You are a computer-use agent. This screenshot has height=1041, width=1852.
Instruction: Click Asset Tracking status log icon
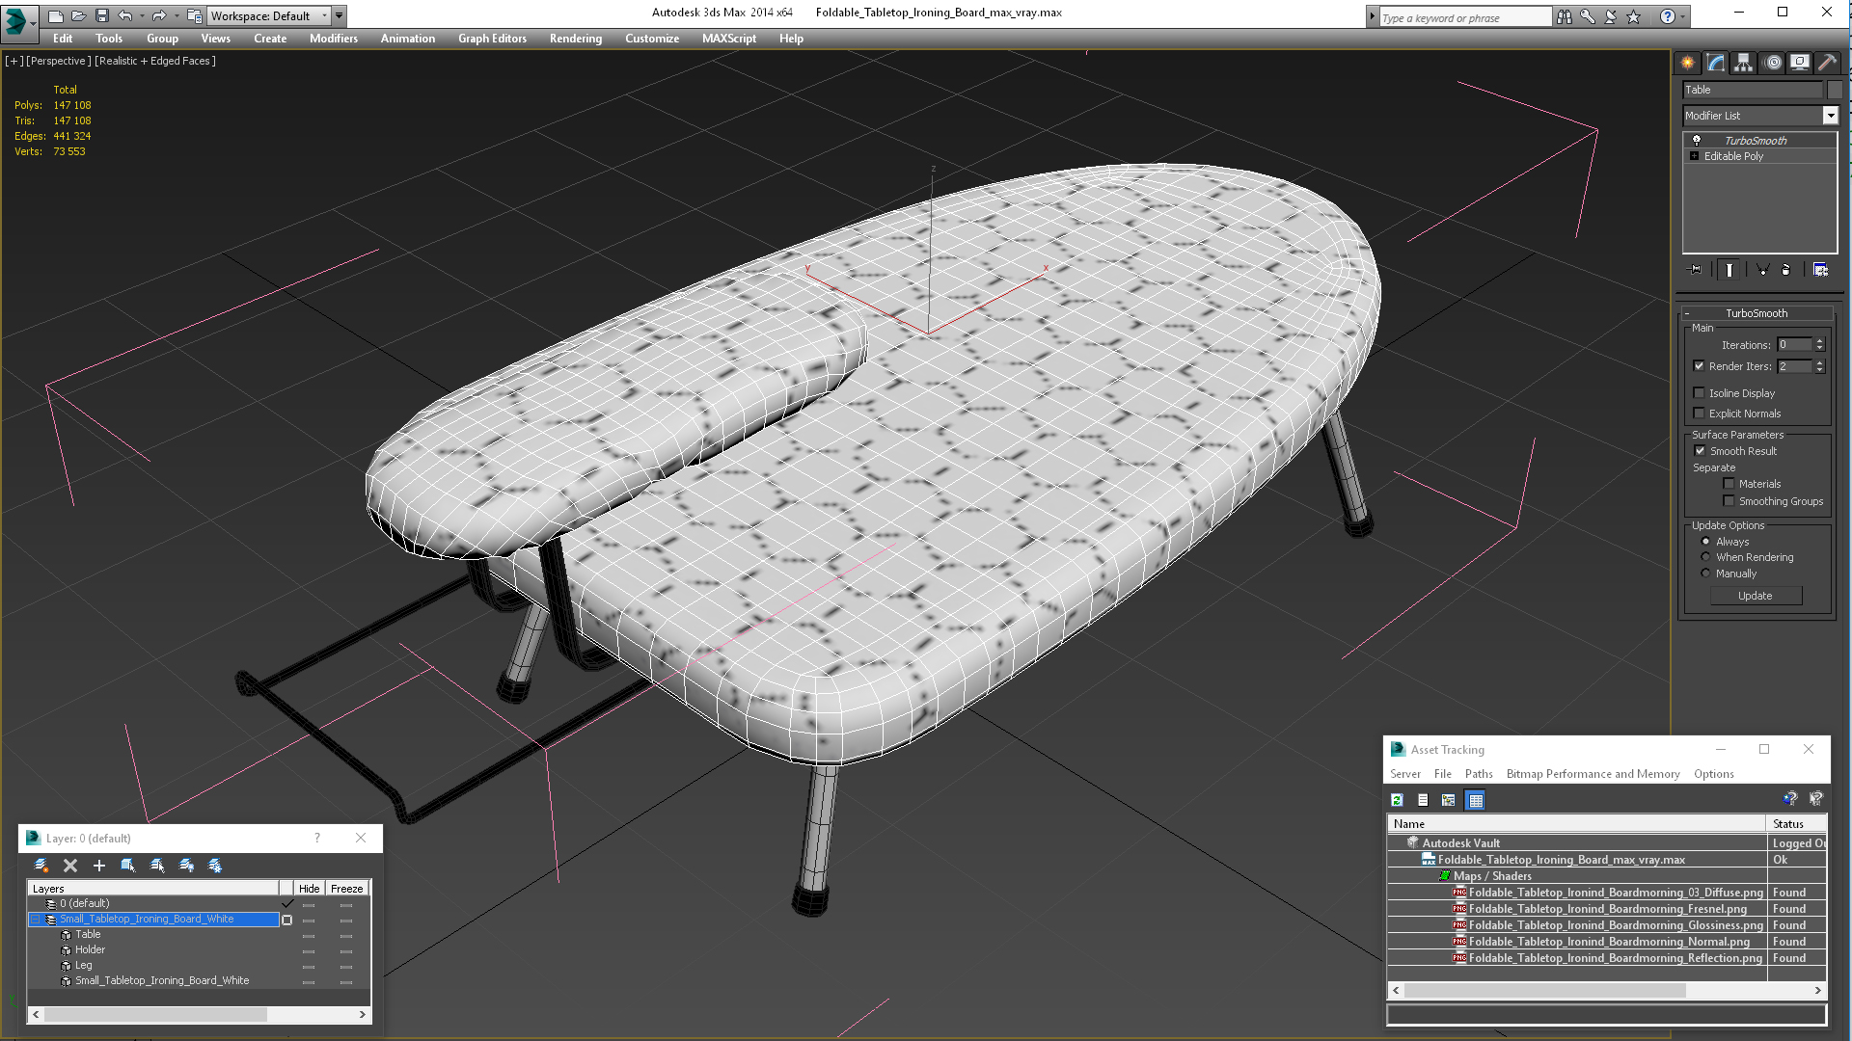[x=1423, y=800]
